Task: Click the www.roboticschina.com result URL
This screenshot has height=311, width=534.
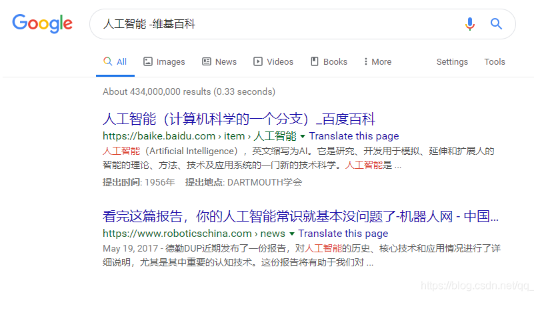Action: pyautogui.click(x=194, y=234)
